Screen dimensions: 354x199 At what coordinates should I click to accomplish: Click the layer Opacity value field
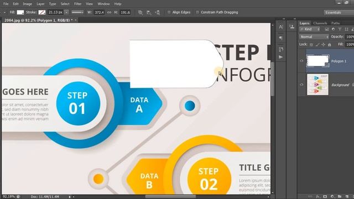point(350,37)
